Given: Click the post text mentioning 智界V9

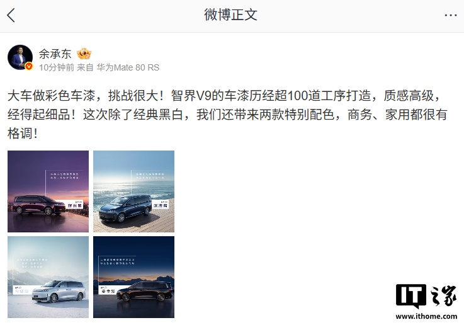Looking at the screenshot, I should (x=227, y=115).
